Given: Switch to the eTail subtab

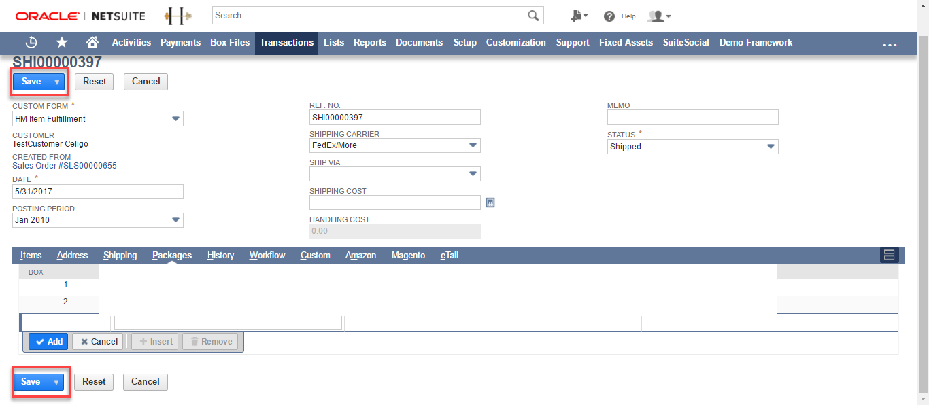Looking at the screenshot, I should tap(450, 256).
